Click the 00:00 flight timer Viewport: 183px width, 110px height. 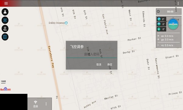pos(170,12)
